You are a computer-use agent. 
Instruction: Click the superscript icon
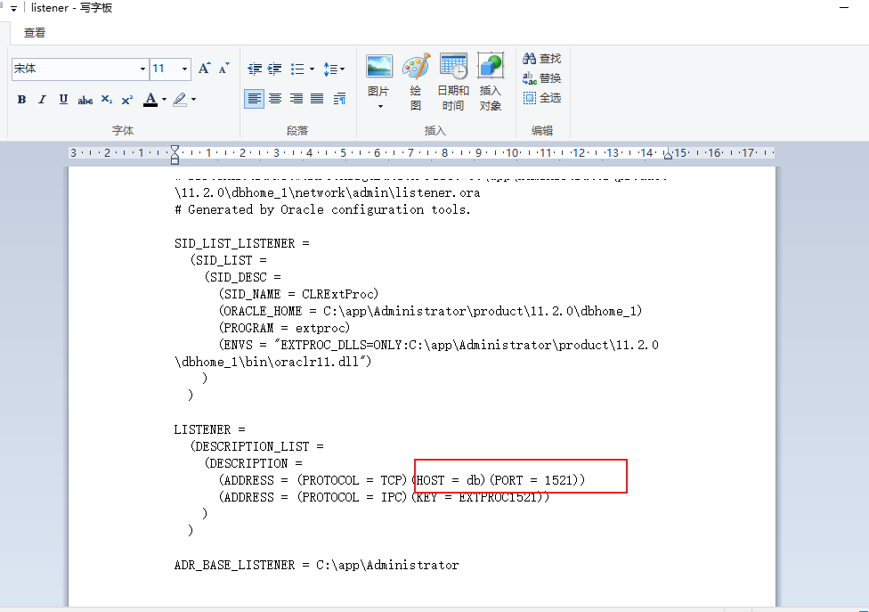click(x=127, y=100)
